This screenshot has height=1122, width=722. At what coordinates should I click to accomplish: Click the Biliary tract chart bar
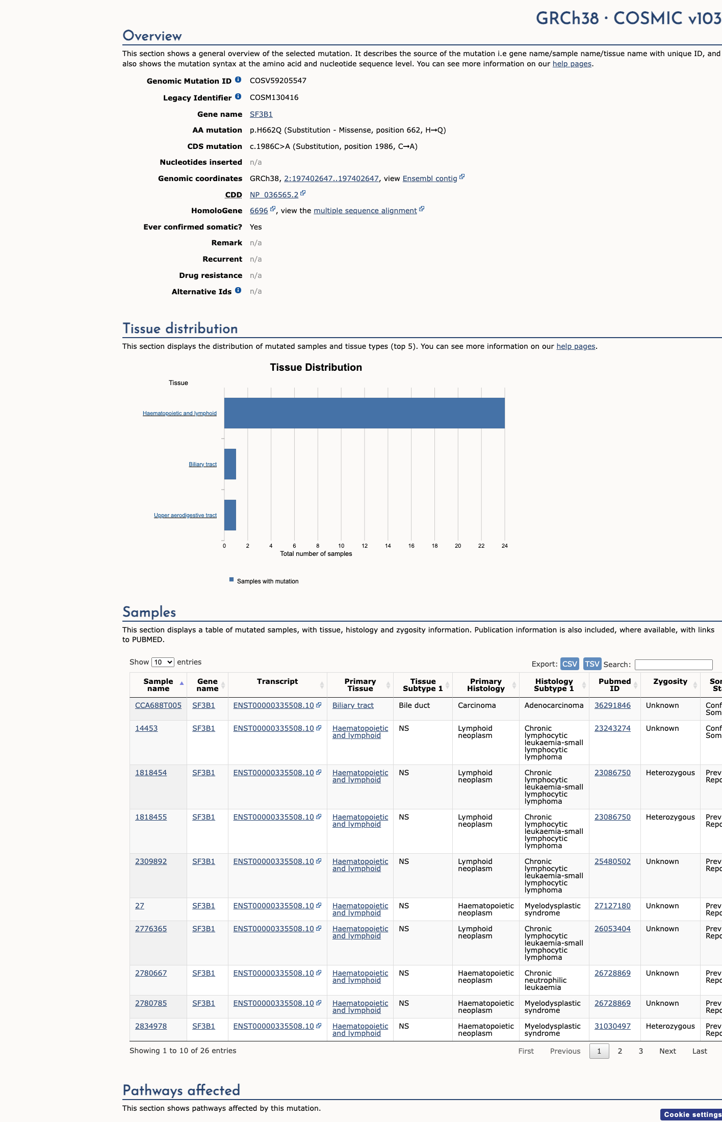[230, 464]
